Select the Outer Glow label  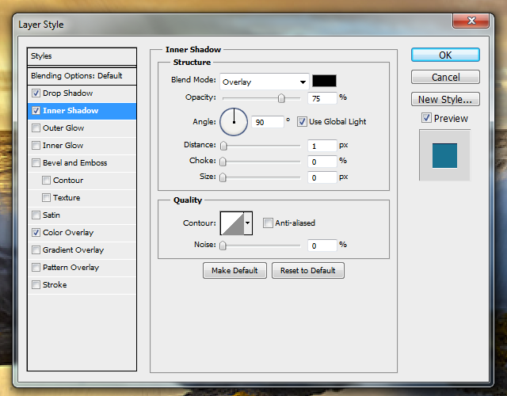[63, 128]
